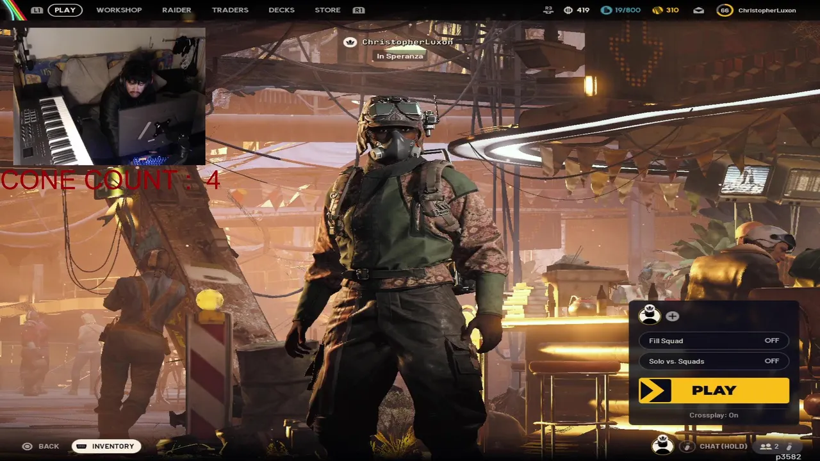Click the Crossplay: On label
The height and width of the screenshot is (461, 820).
click(714, 416)
